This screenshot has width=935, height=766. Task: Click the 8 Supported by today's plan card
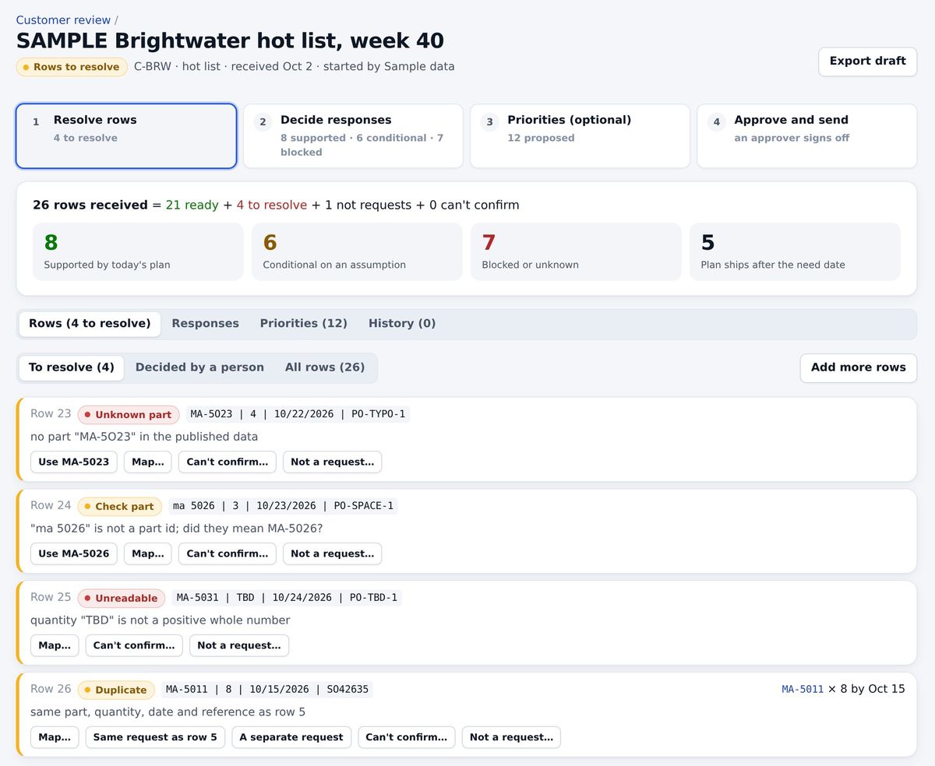click(x=138, y=251)
